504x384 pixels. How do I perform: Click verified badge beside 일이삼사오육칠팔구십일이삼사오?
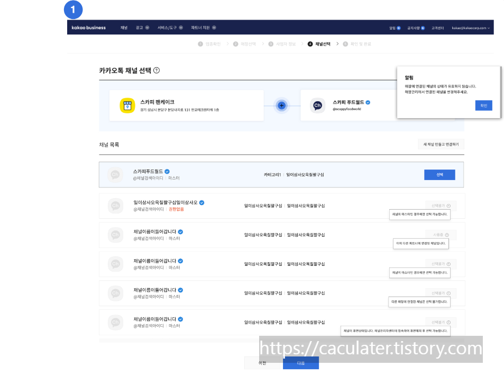[x=202, y=203]
